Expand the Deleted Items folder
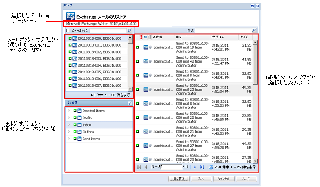The height and width of the screenshot is (187, 320). click(x=69, y=111)
